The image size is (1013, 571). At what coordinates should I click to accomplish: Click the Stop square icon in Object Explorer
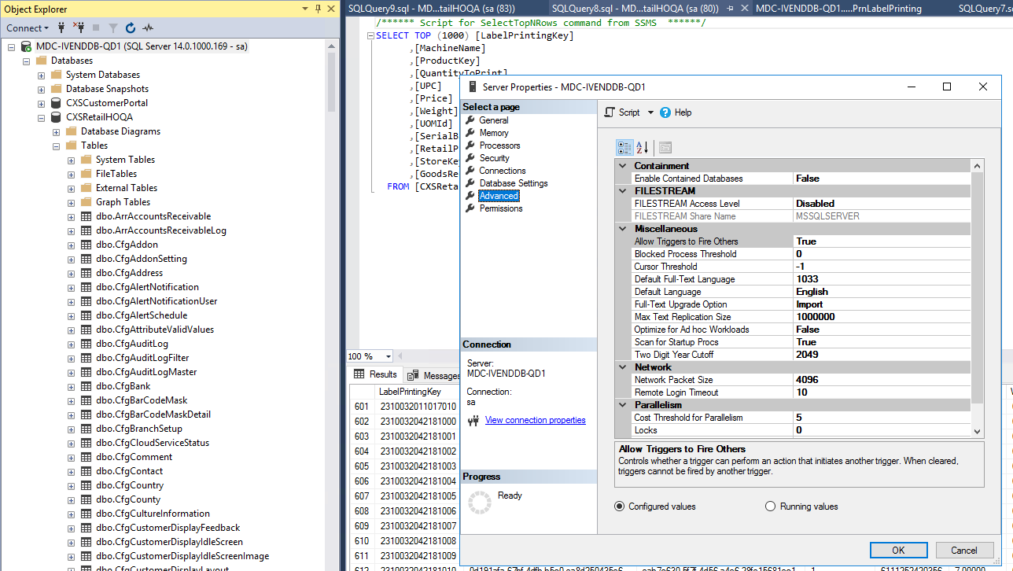pyautogui.click(x=96, y=28)
